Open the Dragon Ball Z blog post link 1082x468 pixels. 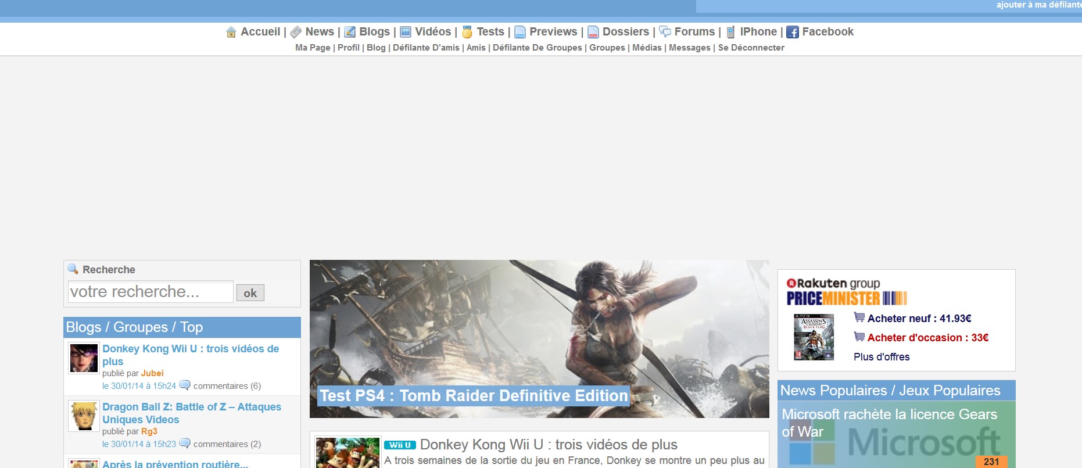[191, 413]
